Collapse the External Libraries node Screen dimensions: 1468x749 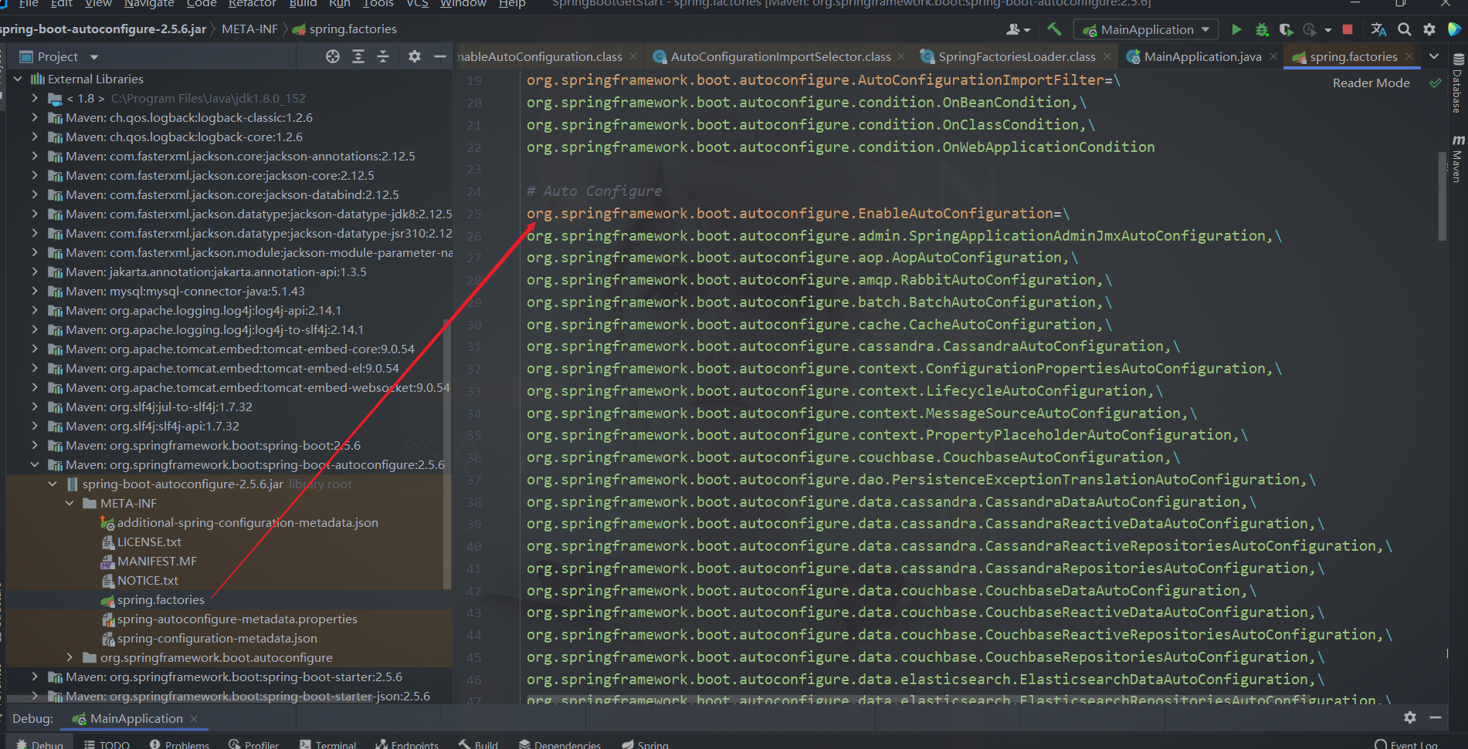pyautogui.click(x=19, y=79)
